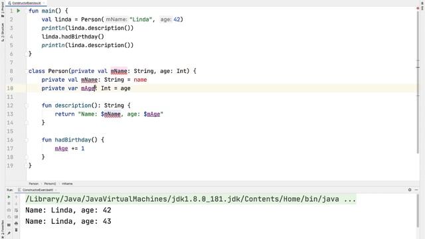The width and height of the screenshot is (425, 239).
Task: Click 'fun hadBirthday()' on line 16
Action: point(69,140)
